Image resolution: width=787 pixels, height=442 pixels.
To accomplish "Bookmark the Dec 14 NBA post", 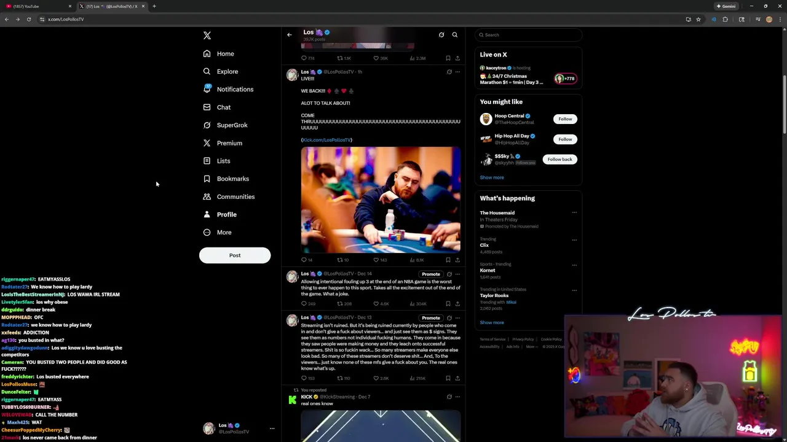I will pos(448,303).
